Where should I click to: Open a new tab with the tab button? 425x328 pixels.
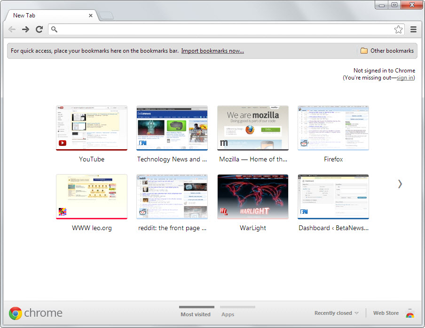(x=106, y=16)
